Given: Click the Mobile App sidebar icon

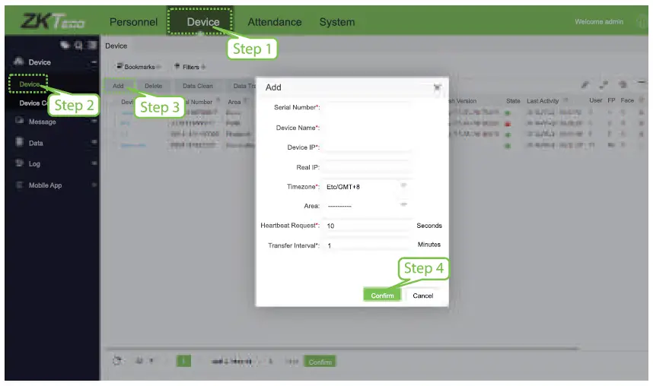Looking at the screenshot, I should pyautogui.click(x=19, y=185).
